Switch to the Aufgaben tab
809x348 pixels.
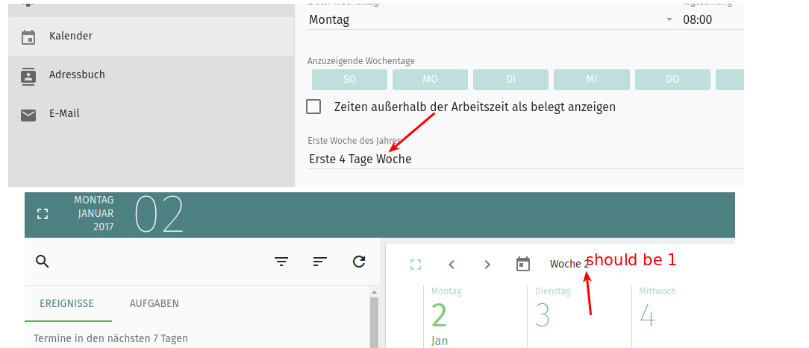(x=154, y=304)
